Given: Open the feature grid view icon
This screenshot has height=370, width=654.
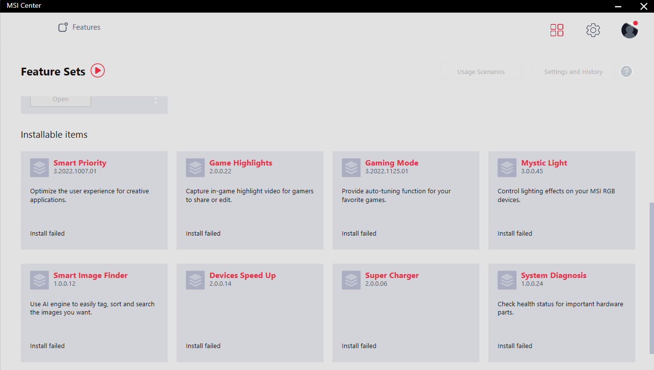Looking at the screenshot, I should 556,30.
